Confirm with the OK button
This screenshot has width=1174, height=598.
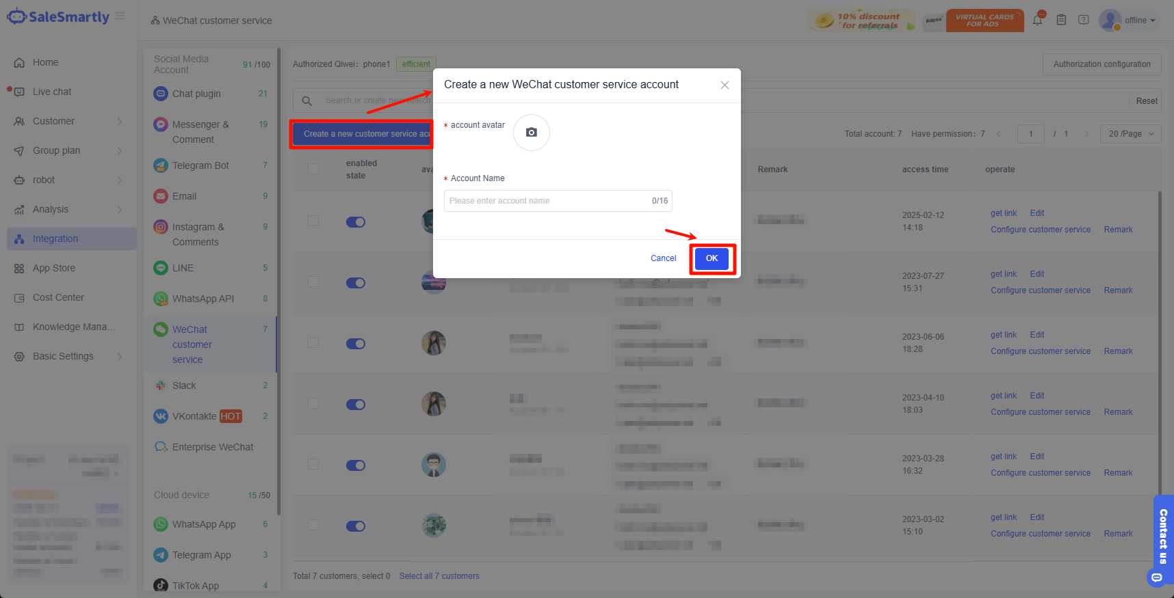point(712,258)
